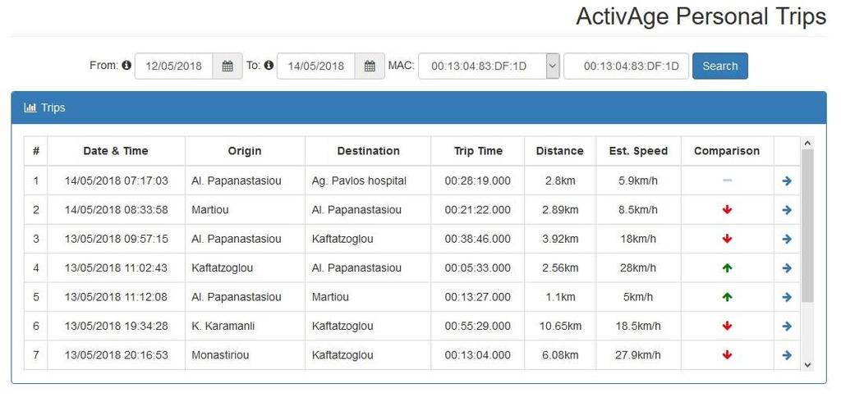Click distance value 3.92km
The image size is (841, 402).
(x=559, y=239)
